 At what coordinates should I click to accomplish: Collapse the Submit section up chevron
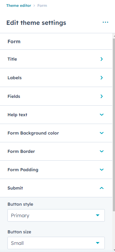click(x=102, y=188)
